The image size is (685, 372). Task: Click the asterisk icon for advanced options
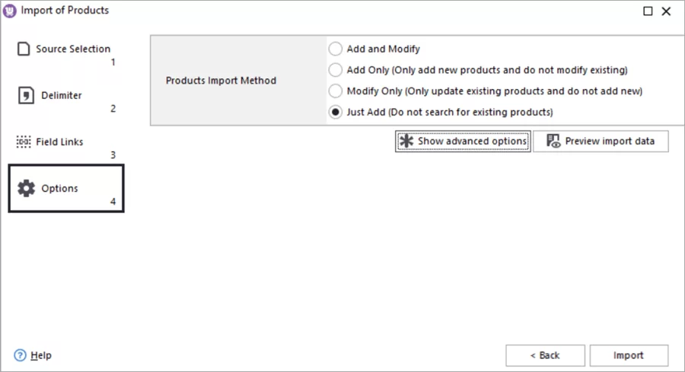(406, 141)
